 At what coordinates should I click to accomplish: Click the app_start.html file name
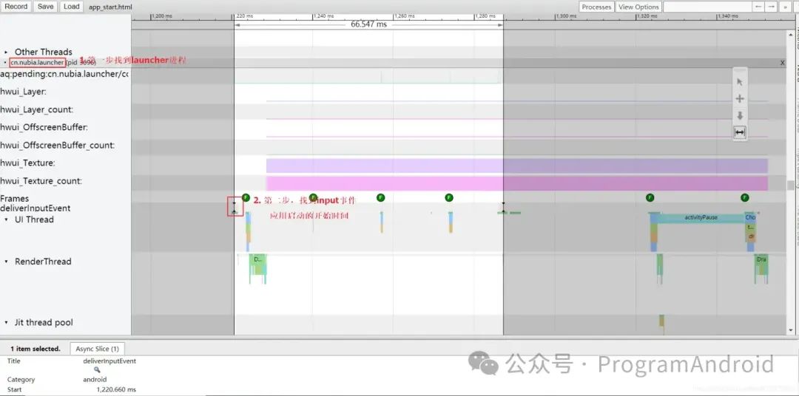point(110,7)
